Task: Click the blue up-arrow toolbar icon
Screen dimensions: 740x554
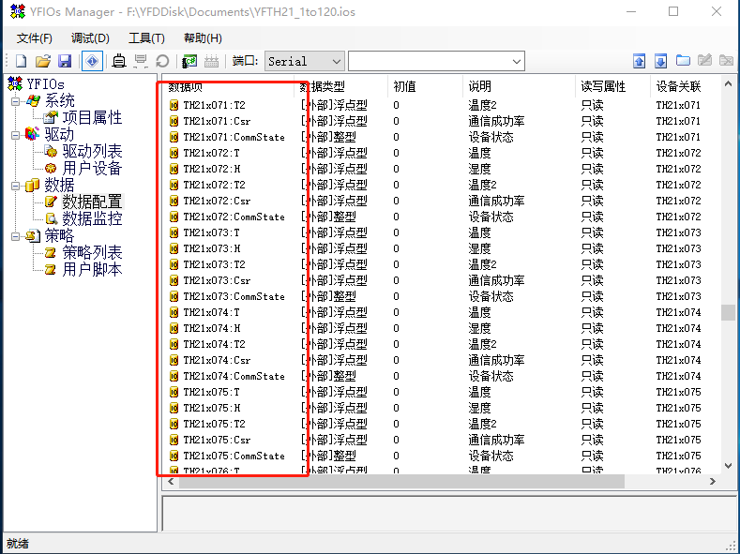Action: 639,61
